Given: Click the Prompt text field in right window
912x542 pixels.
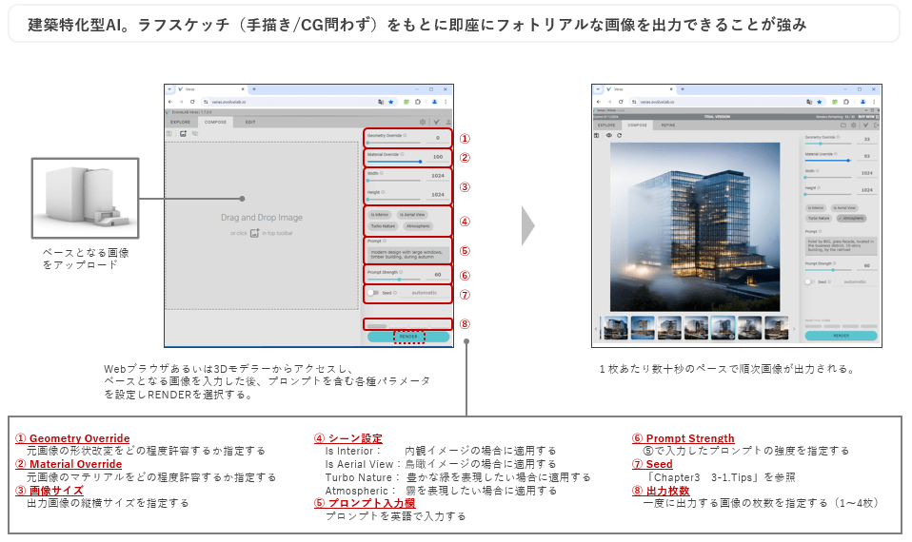Looking at the screenshot, I should (842, 244).
